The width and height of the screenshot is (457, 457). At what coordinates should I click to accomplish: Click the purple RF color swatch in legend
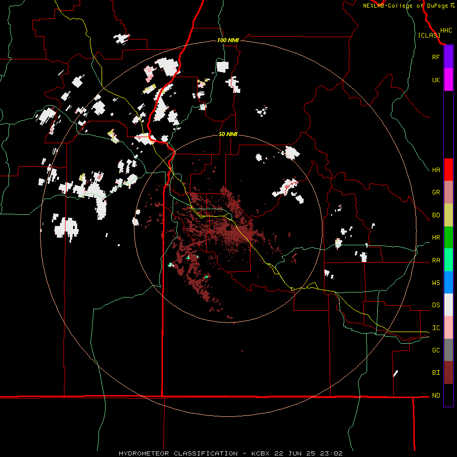click(448, 57)
